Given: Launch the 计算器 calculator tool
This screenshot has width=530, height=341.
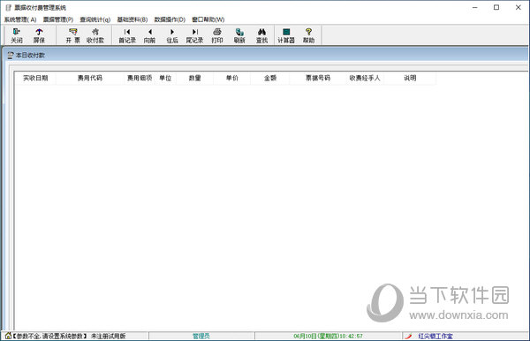Looking at the screenshot, I should click(286, 35).
